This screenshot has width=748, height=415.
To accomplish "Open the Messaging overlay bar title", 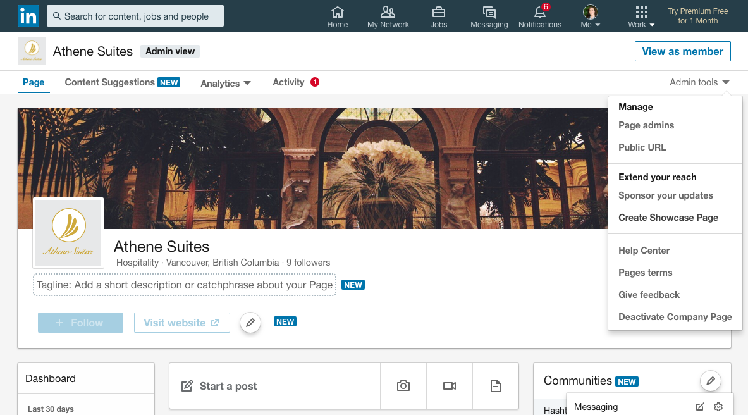I will click(596, 407).
